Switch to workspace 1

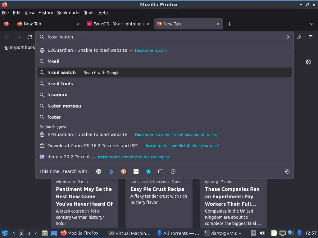[x=14, y=233]
